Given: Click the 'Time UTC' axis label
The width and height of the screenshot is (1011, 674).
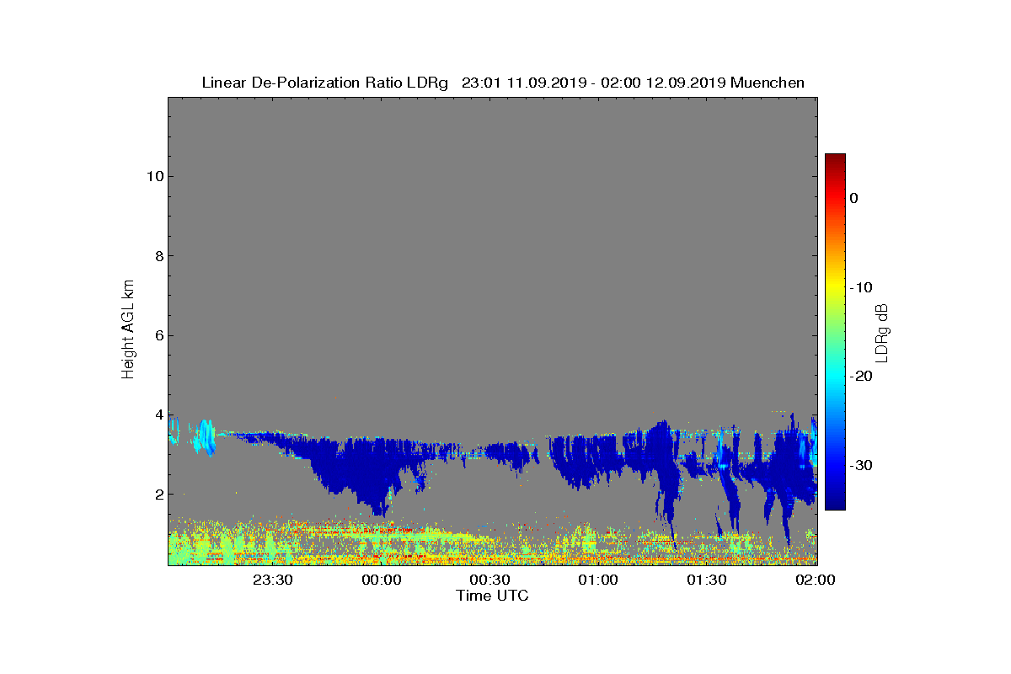Looking at the screenshot, I should tap(493, 596).
